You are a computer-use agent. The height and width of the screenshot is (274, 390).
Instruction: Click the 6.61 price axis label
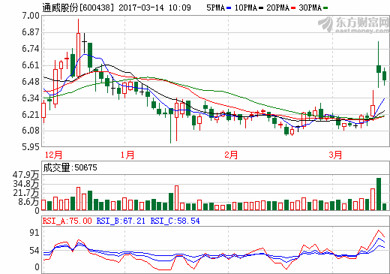[x=31, y=65]
